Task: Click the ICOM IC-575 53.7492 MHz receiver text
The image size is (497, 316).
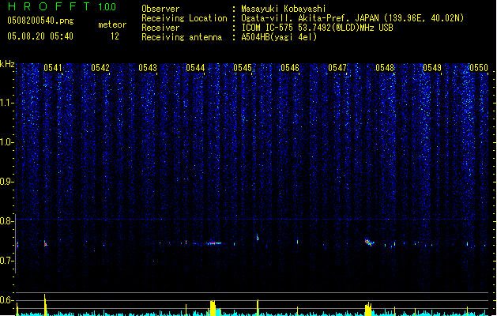Action: click(317, 28)
